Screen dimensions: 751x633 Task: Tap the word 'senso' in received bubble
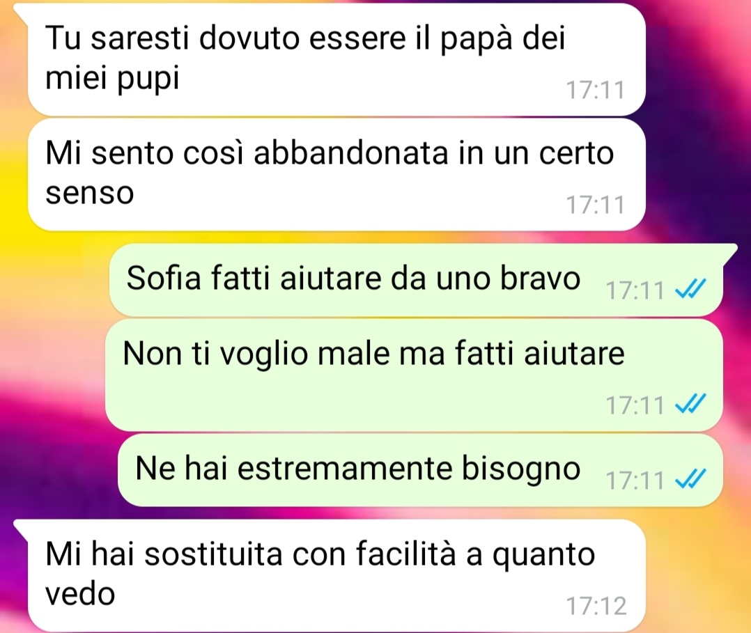pos(90,193)
